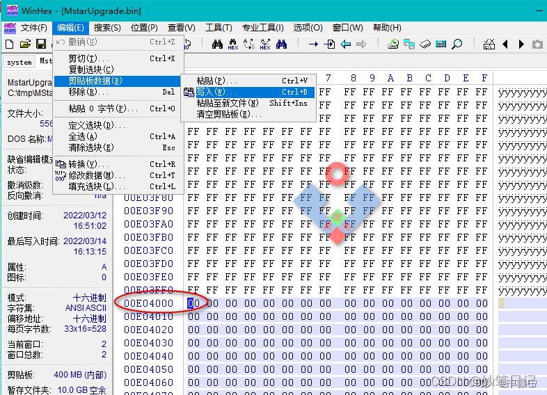
Task: Open the 工具(T) menu
Action: click(x=219, y=28)
